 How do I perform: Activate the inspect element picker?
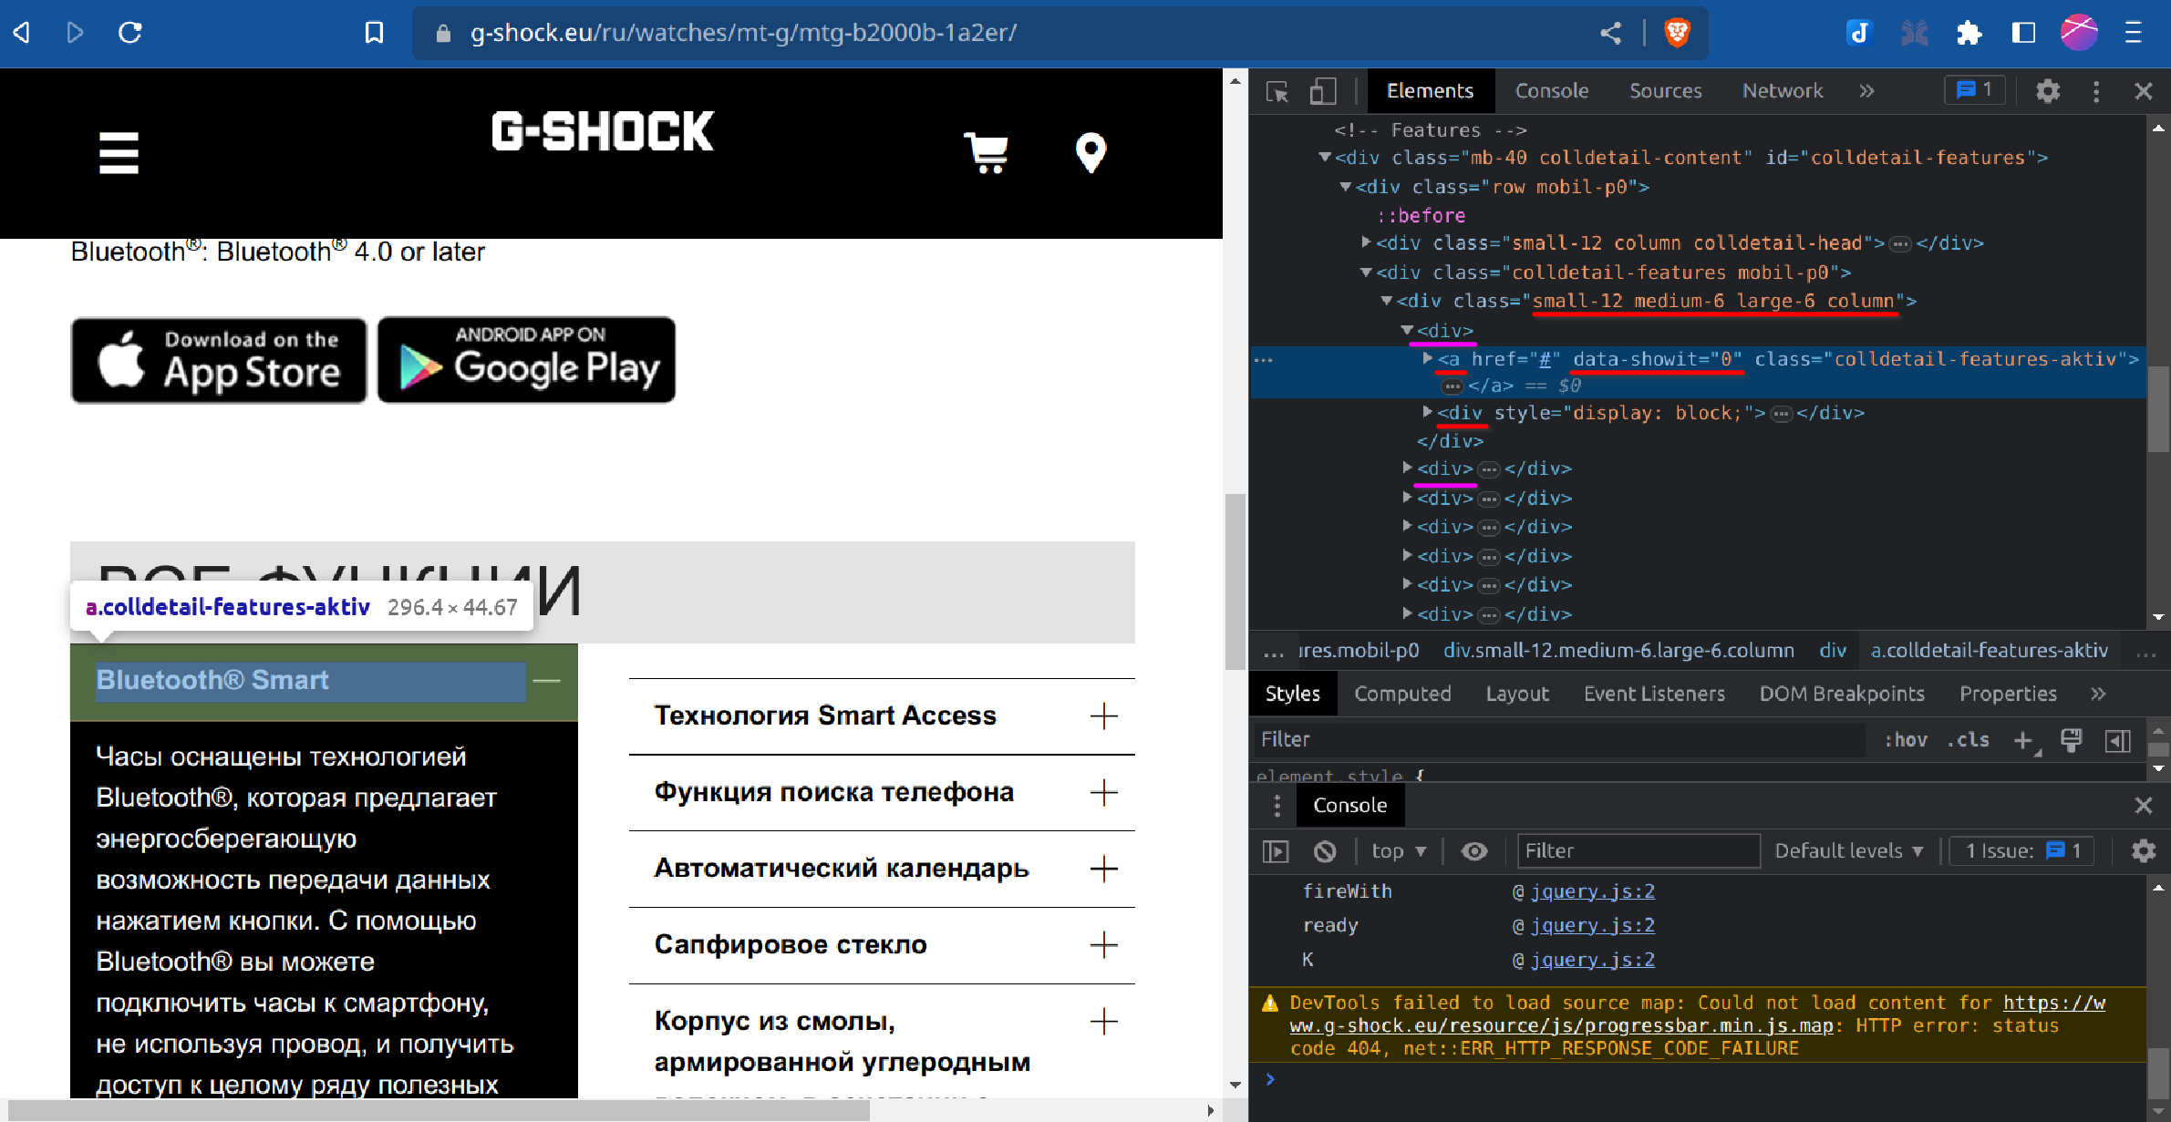[1277, 91]
